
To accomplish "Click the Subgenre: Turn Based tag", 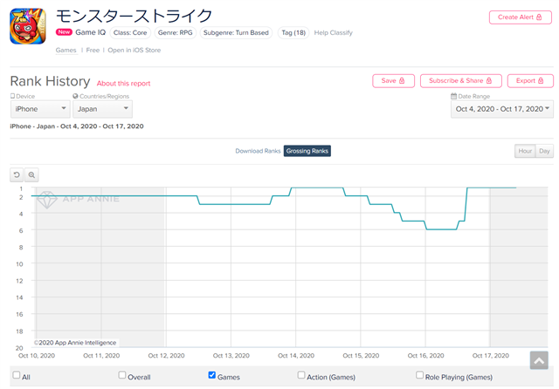I will click(x=236, y=33).
